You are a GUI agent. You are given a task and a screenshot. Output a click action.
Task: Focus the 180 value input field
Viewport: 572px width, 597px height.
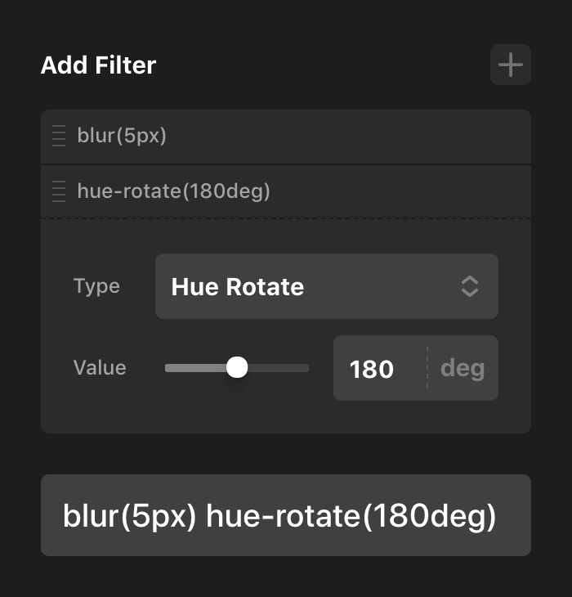point(373,369)
